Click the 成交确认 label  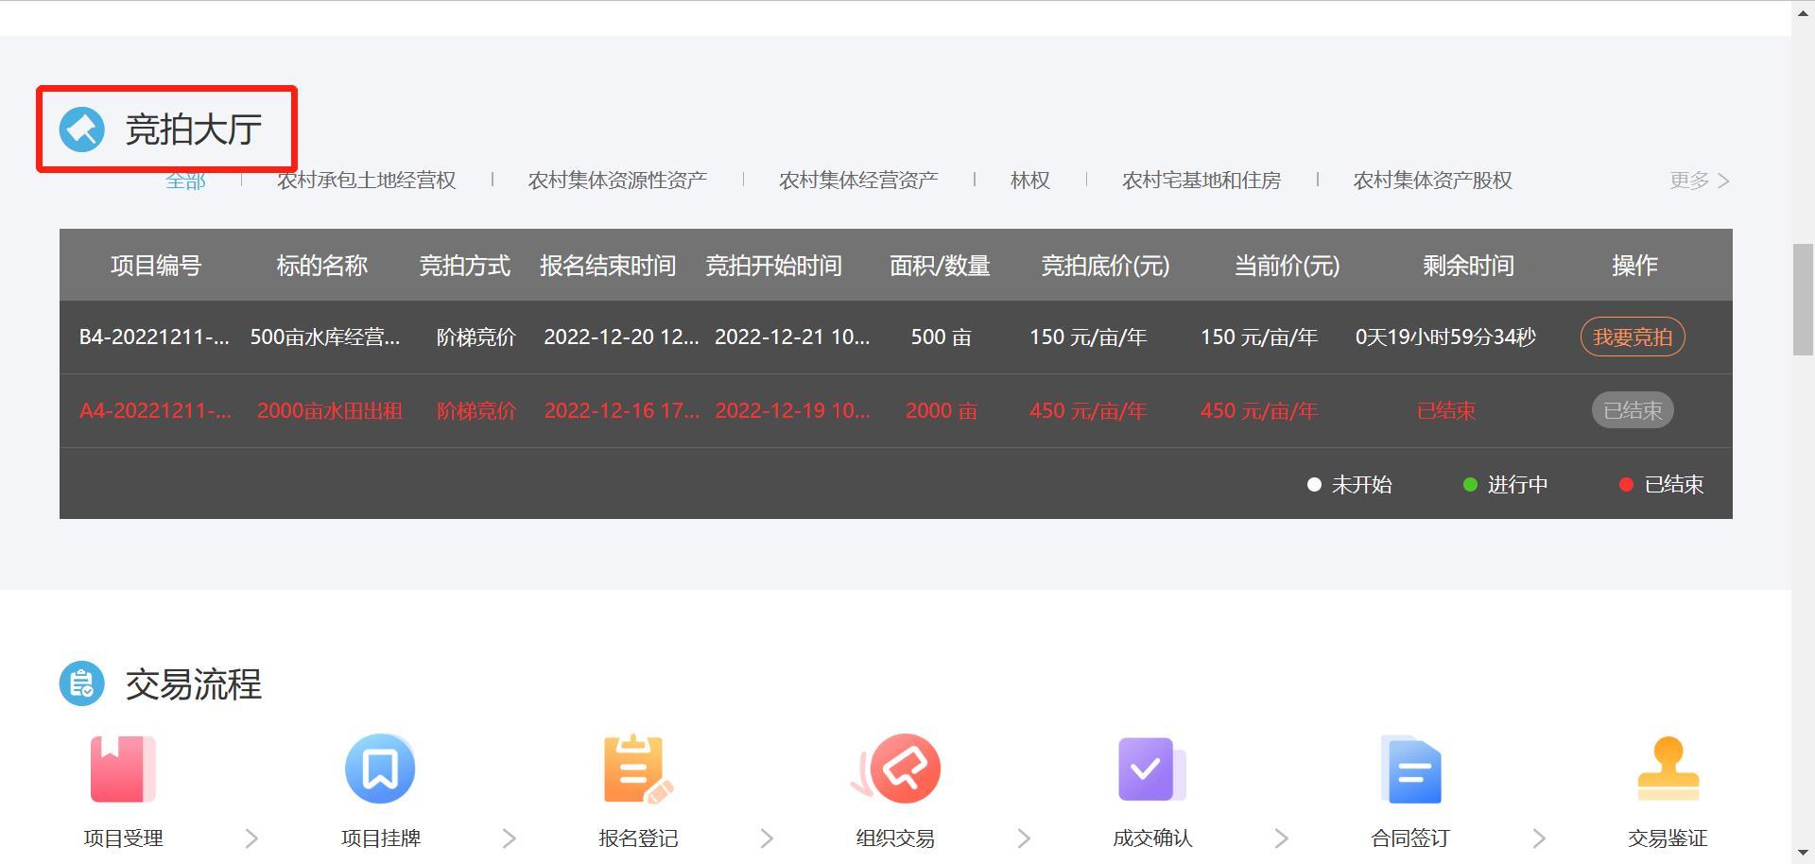(x=1152, y=838)
